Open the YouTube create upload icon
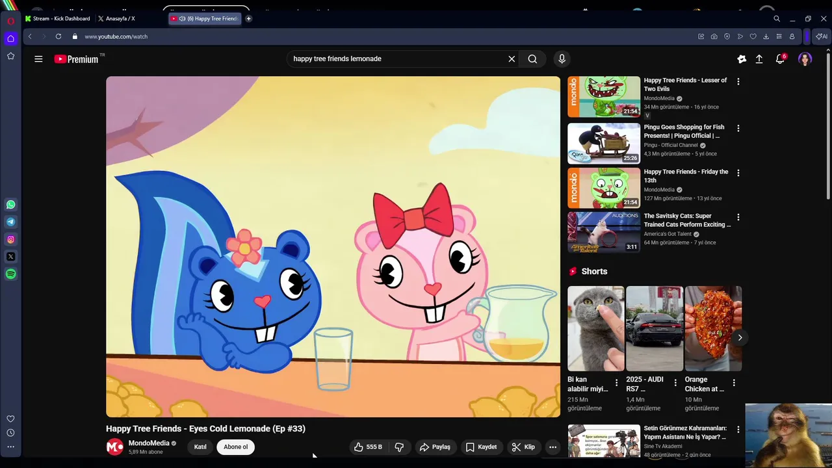 click(759, 59)
